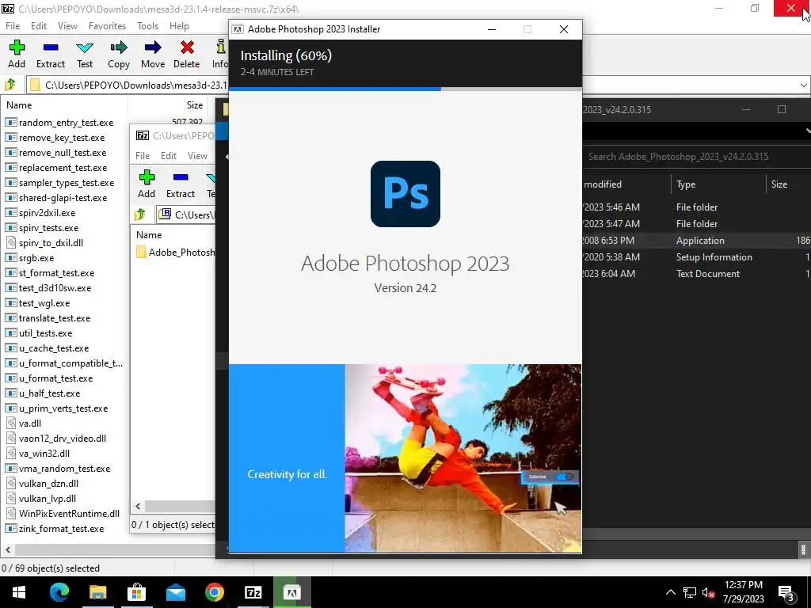Switch to 7-Zip taskbar icon

253,592
